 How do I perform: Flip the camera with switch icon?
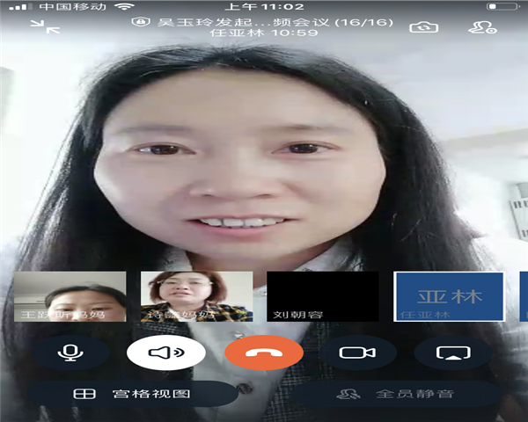click(423, 27)
